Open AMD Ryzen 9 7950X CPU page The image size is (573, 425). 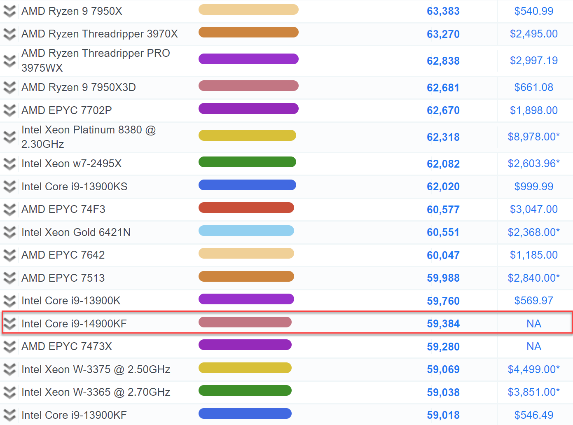(72, 11)
